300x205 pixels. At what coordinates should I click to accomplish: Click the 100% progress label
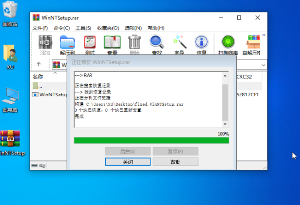click(x=223, y=134)
